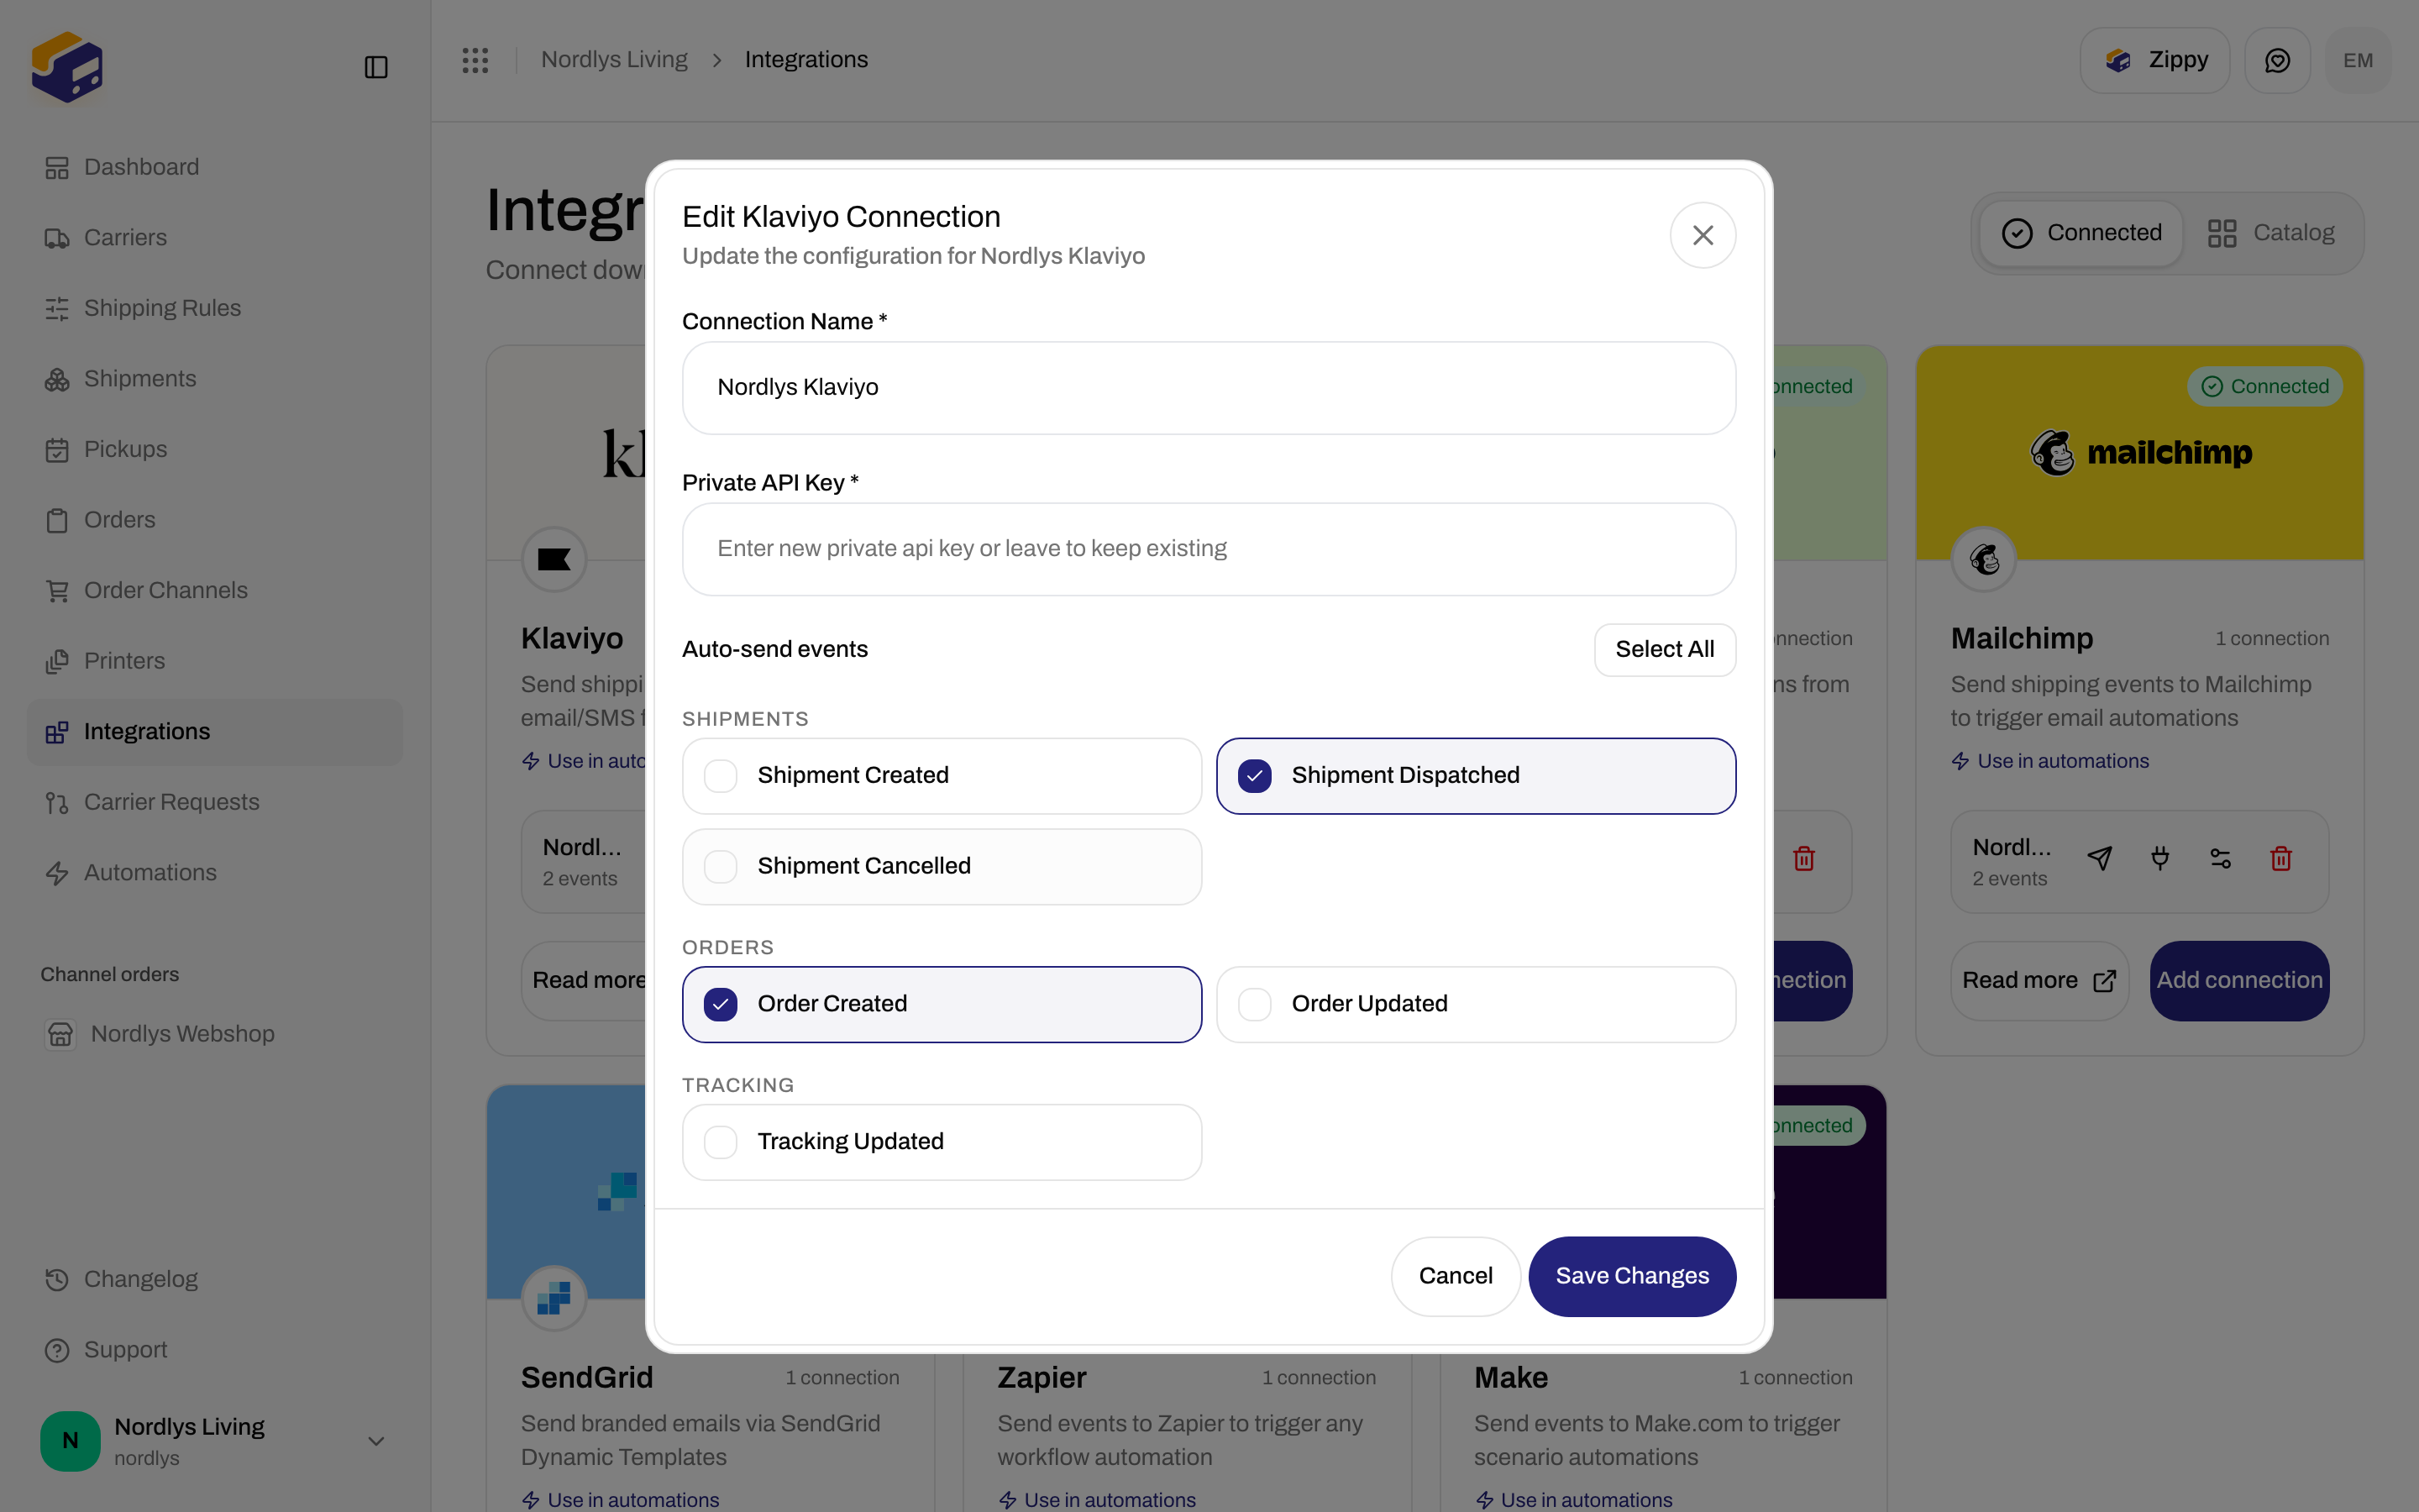This screenshot has height=1512, width=2419.
Task: Open the Zippy assistant button
Action: tap(2154, 60)
